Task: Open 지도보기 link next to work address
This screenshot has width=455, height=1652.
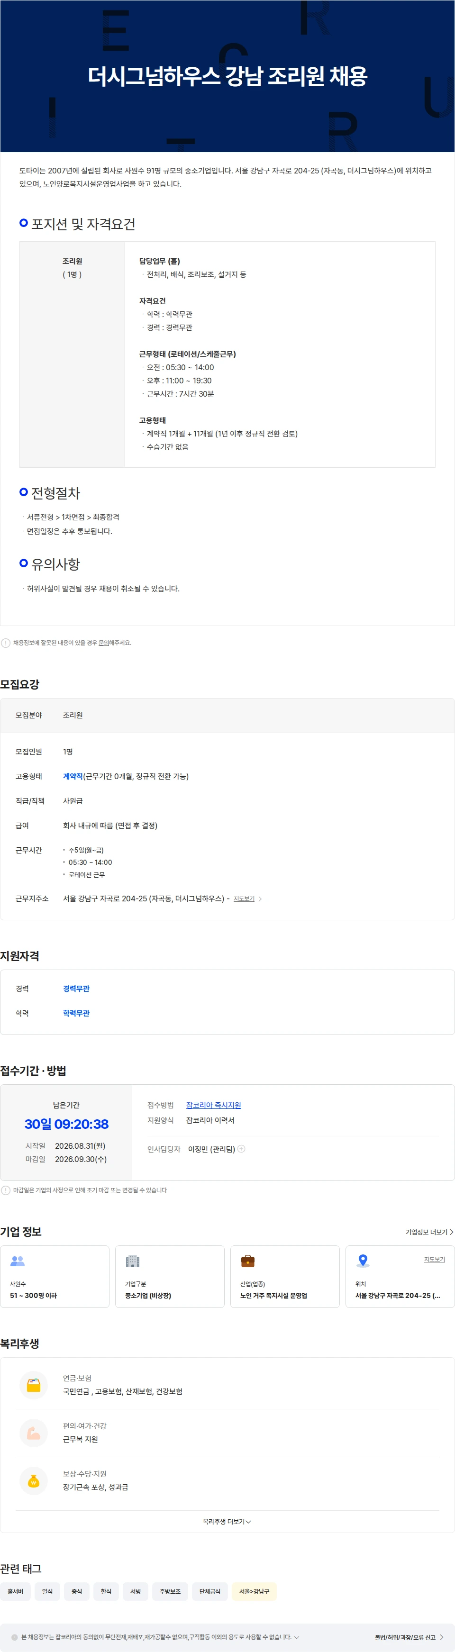Action: (245, 899)
